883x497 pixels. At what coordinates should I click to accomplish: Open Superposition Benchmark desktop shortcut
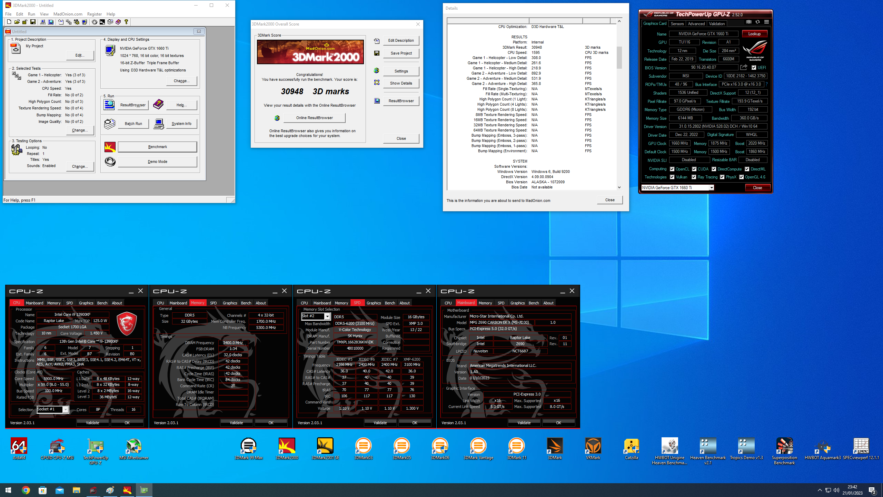[784, 451]
